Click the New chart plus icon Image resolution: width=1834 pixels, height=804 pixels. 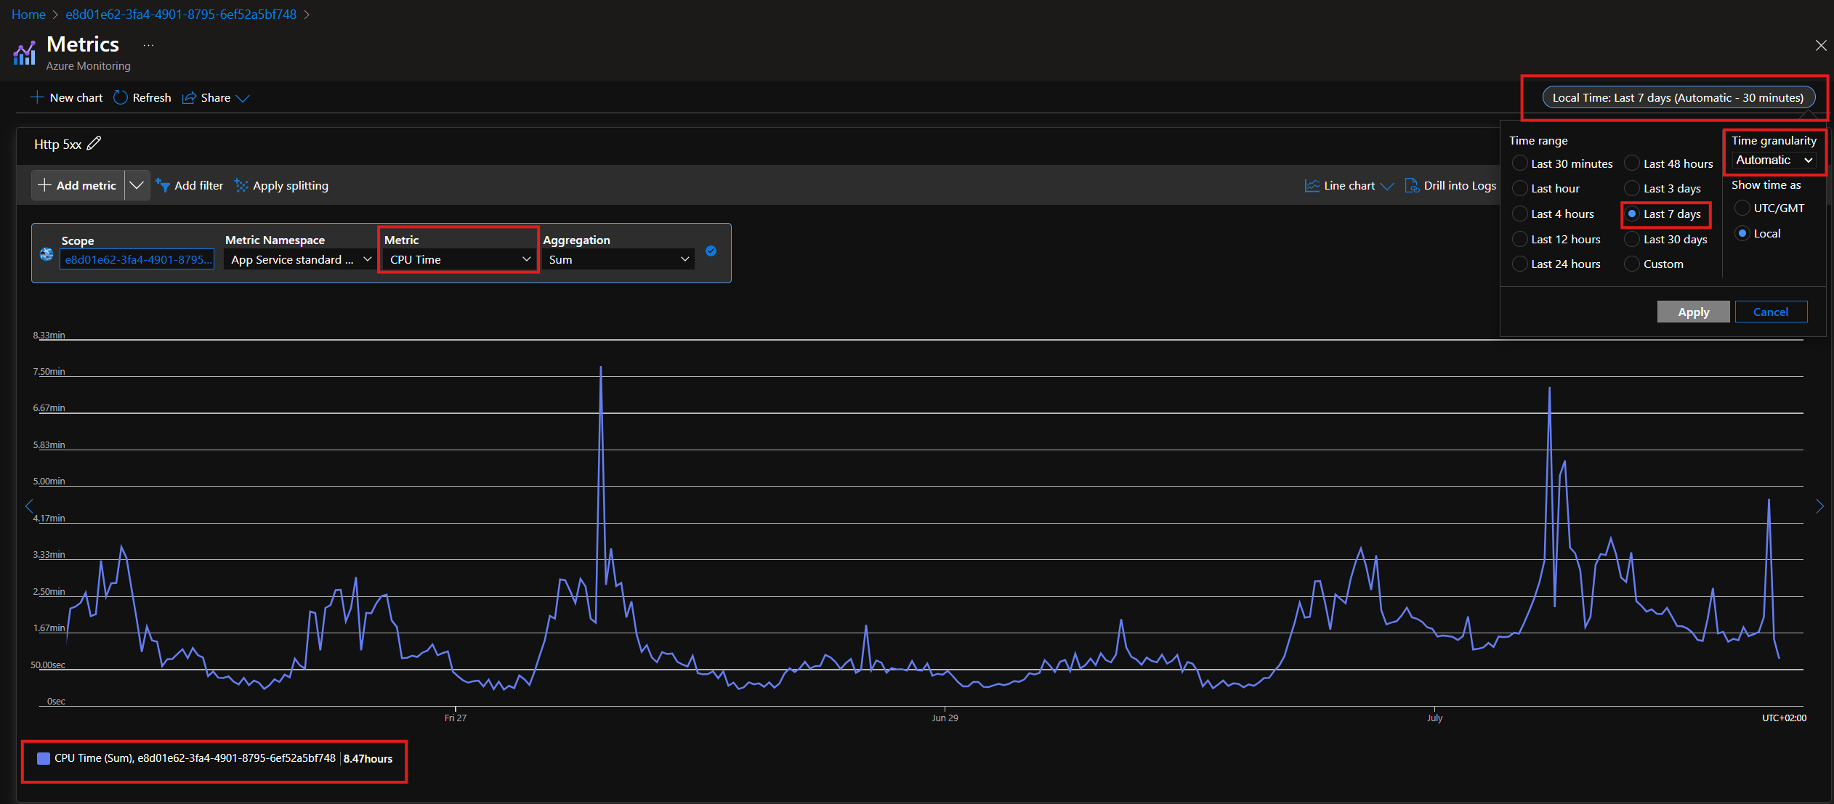(x=37, y=97)
